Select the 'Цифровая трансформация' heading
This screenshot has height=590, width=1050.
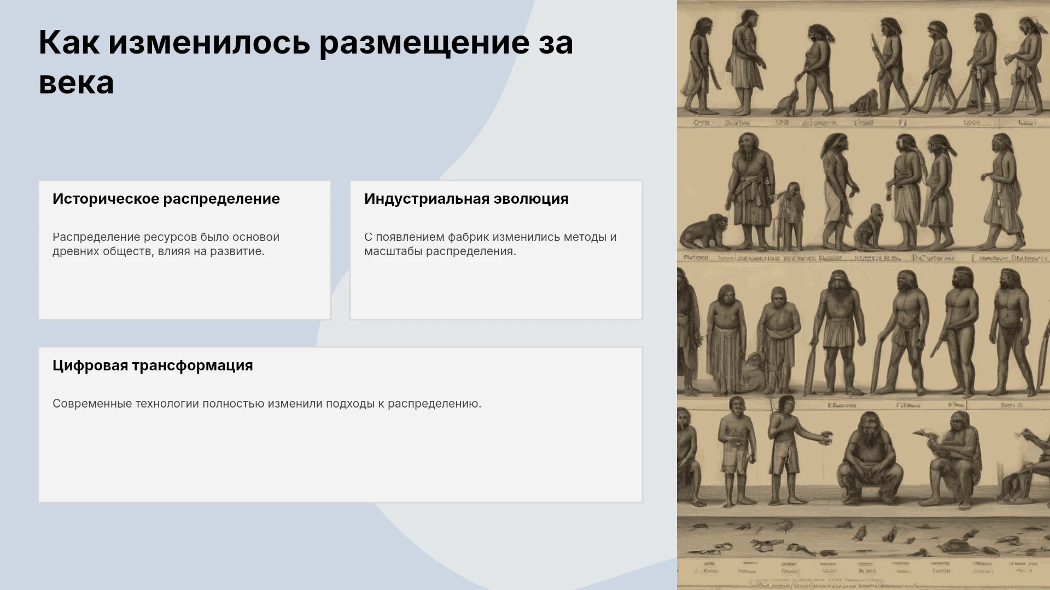153,365
